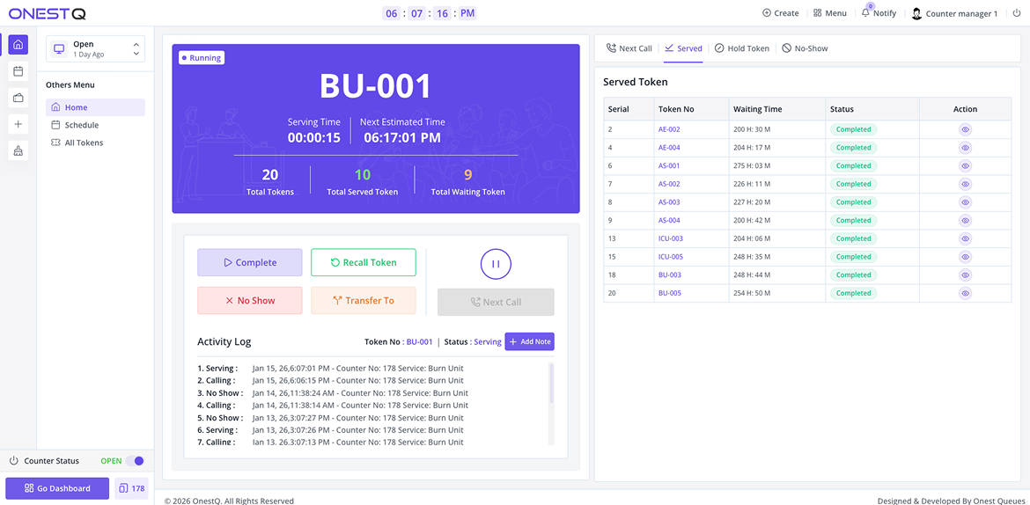Click the power logout icon top right

(x=1017, y=13)
